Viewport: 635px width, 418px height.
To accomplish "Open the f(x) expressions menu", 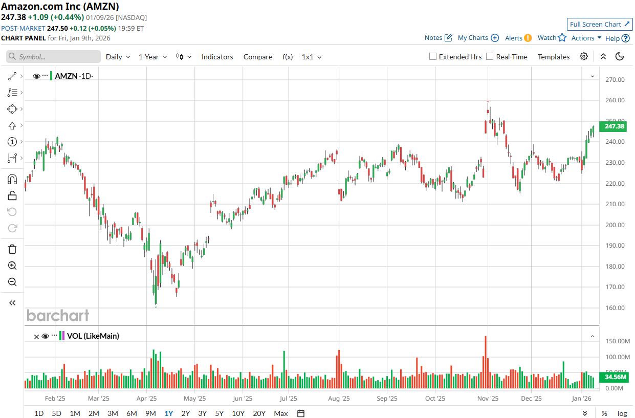I will tap(288, 57).
